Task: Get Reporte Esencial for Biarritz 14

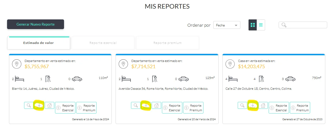Action: pyautogui.click(x=65, y=108)
